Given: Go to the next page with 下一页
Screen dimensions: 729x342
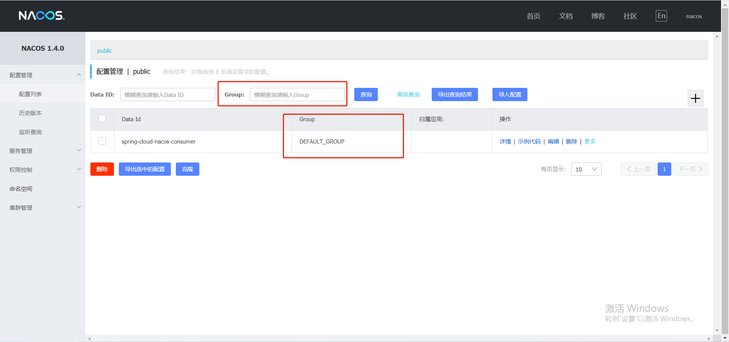Looking at the screenshot, I should point(690,169).
